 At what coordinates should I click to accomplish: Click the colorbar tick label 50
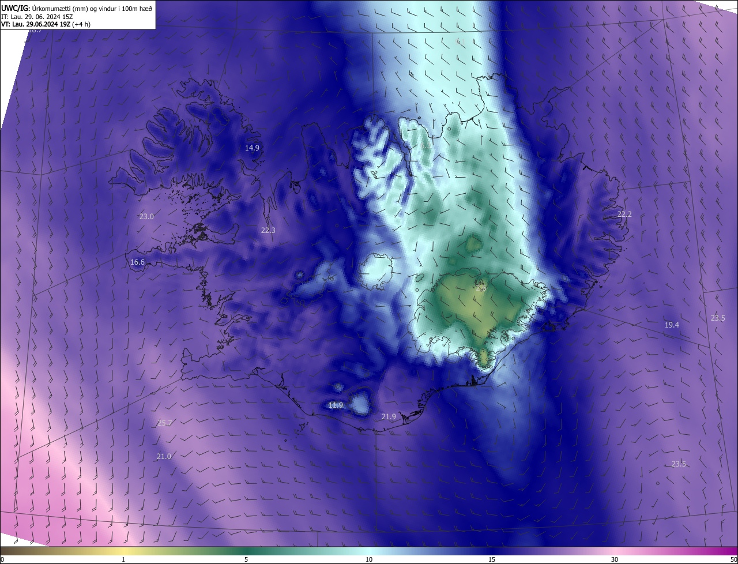[x=733, y=560]
